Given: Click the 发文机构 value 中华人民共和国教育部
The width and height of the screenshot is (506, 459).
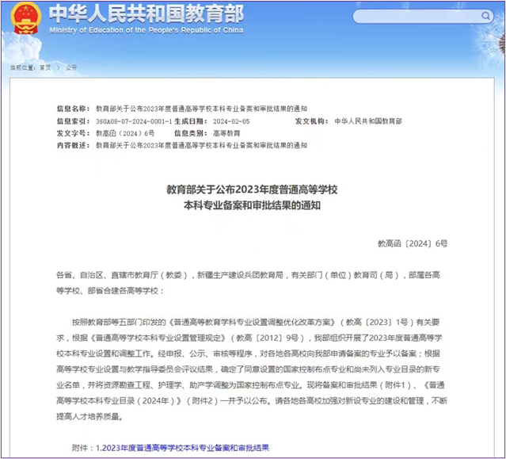Looking at the screenshot, I should [x=367, y=121].
